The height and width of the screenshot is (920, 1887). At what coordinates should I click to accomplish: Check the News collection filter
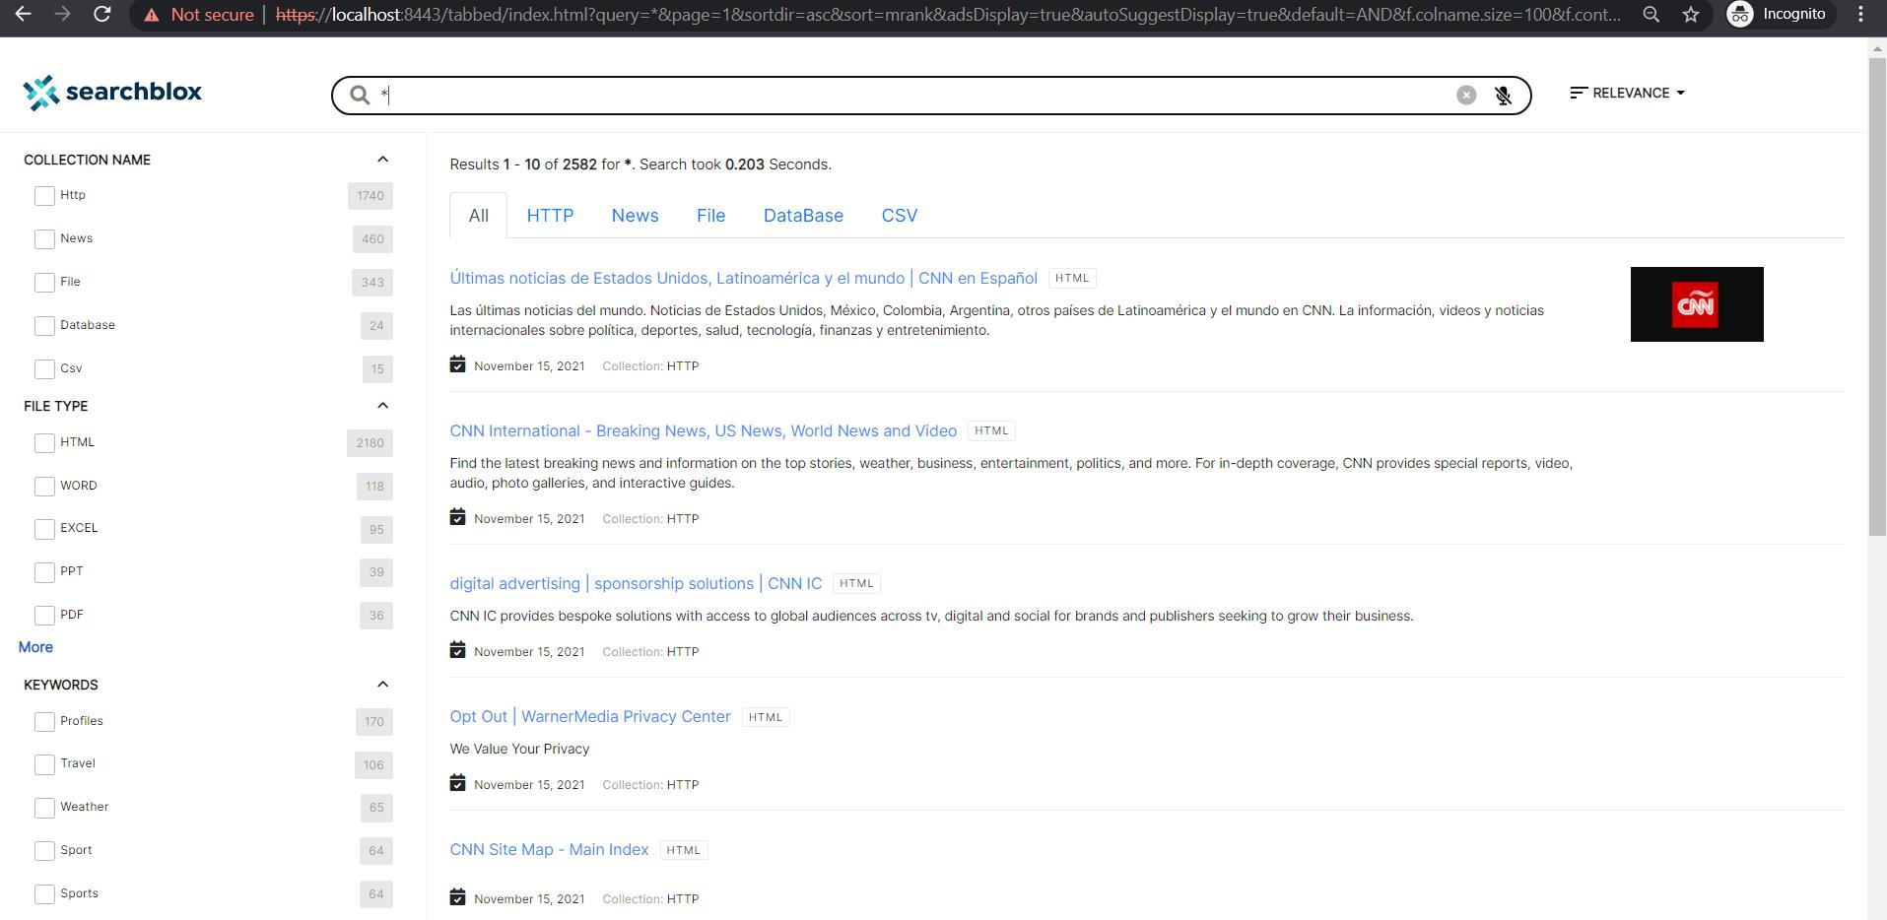44,239
